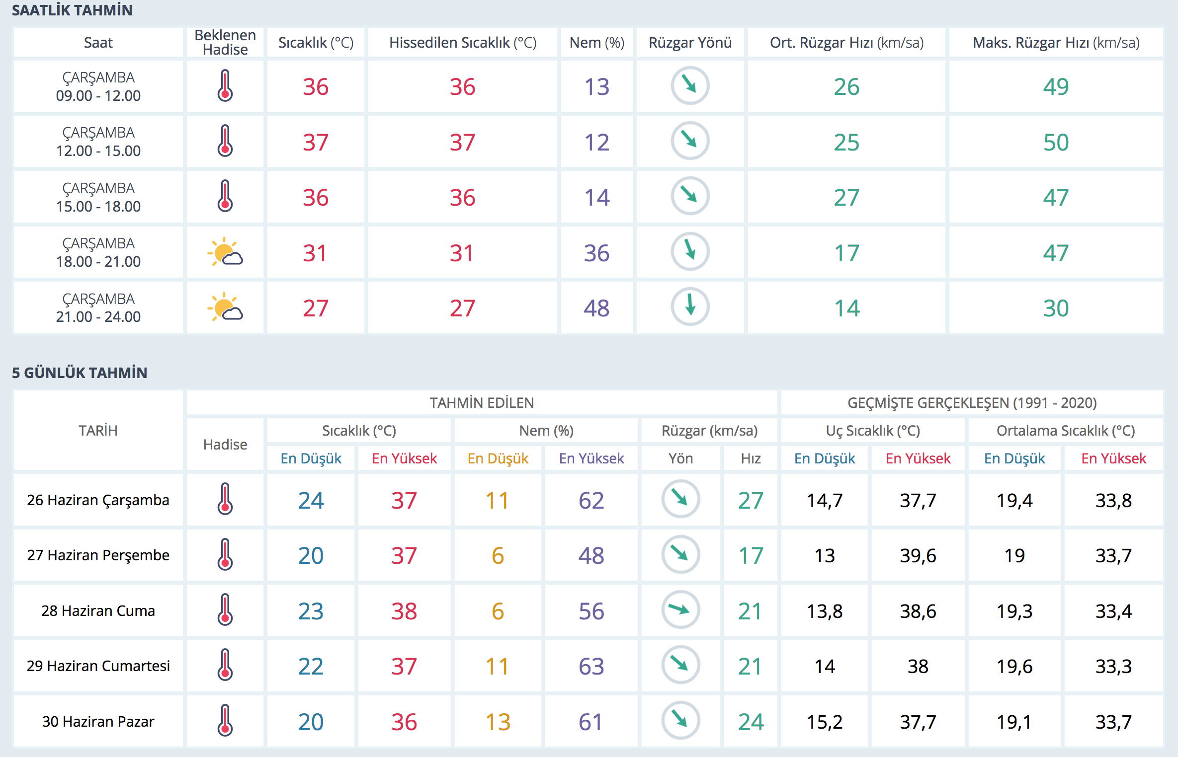Click wind direction icon for 26 Haziran Çarşamba
This screenshot has height=757, width=1178.
pos(680,499)
